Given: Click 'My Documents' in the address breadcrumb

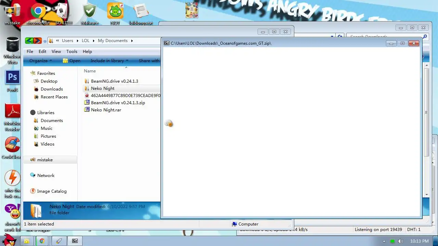Looking at the screenshot, I should pyautogui.click(x=113, y=40).
